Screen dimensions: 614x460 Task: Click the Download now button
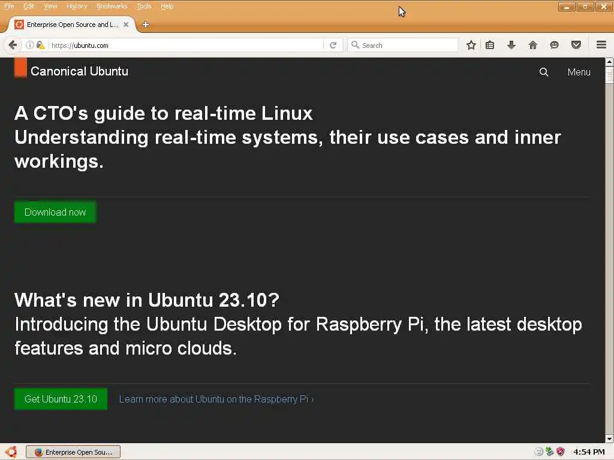[55, 212]
